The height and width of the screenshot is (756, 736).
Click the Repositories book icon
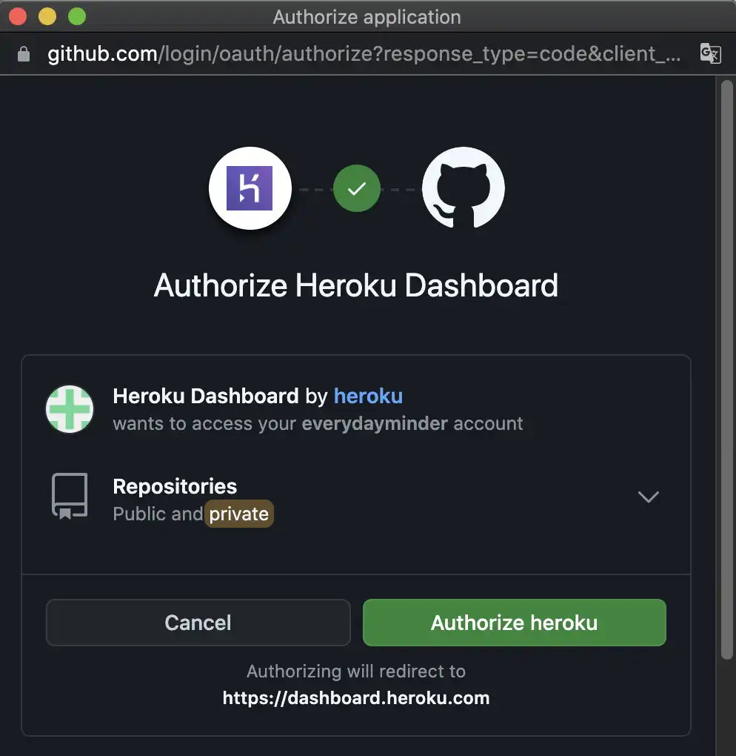coord(69,497)
